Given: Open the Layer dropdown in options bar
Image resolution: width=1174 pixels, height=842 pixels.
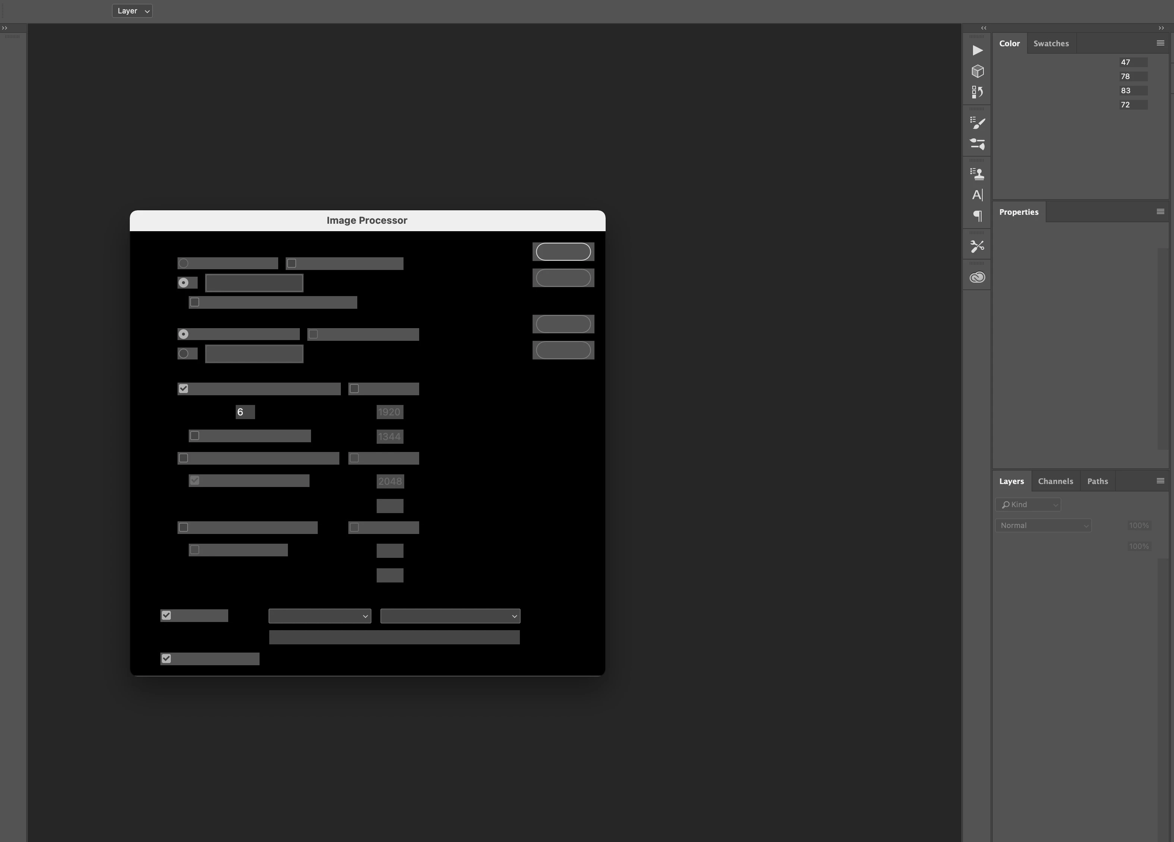Looking at the screenshot, I should point(132,11).
